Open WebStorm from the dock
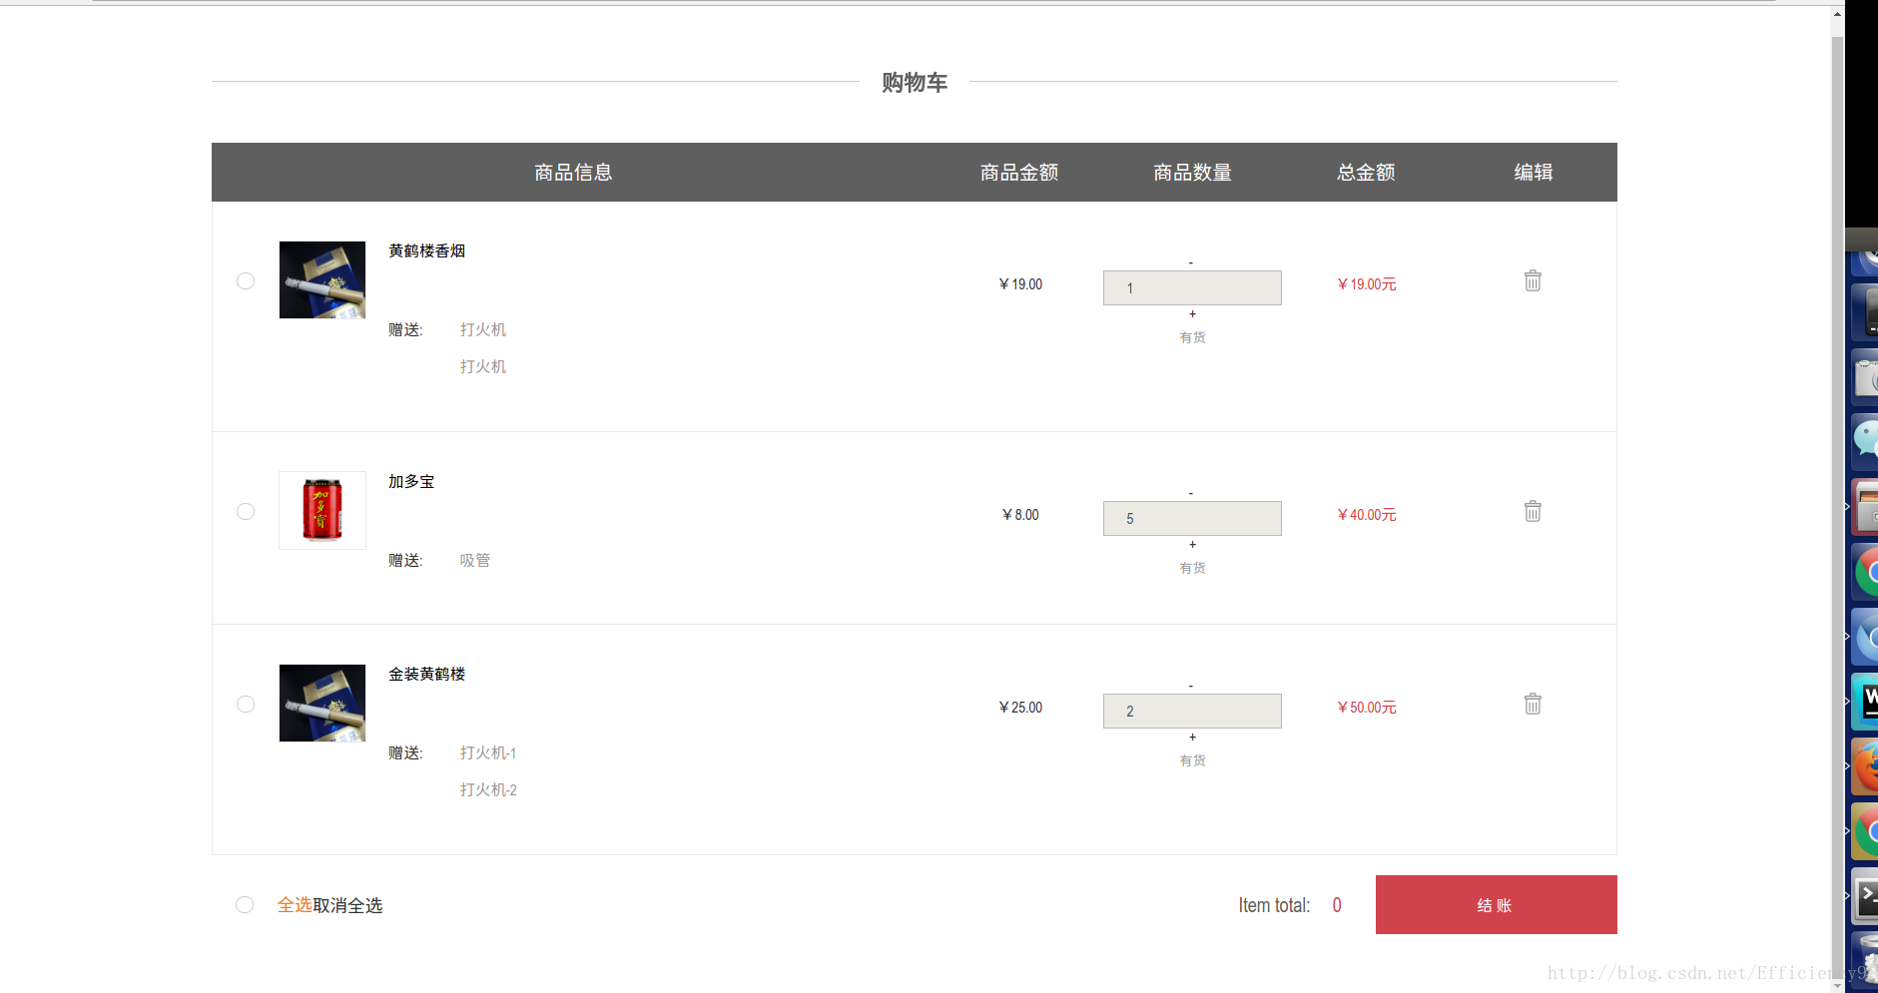 [1865, 702]
